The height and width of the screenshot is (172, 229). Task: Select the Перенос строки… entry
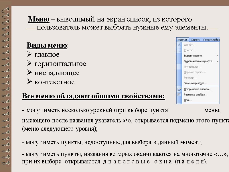195,72
